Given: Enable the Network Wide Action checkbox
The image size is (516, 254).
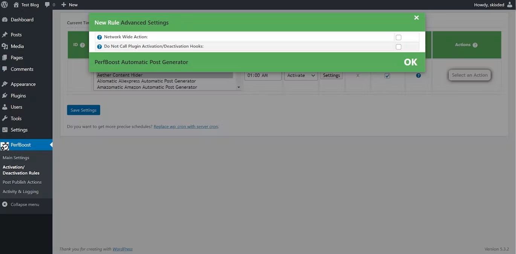Looking at the screenshot, I should (398, 38).
